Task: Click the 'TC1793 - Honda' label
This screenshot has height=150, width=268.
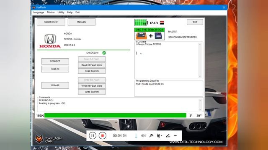Action: click(72, 39)
